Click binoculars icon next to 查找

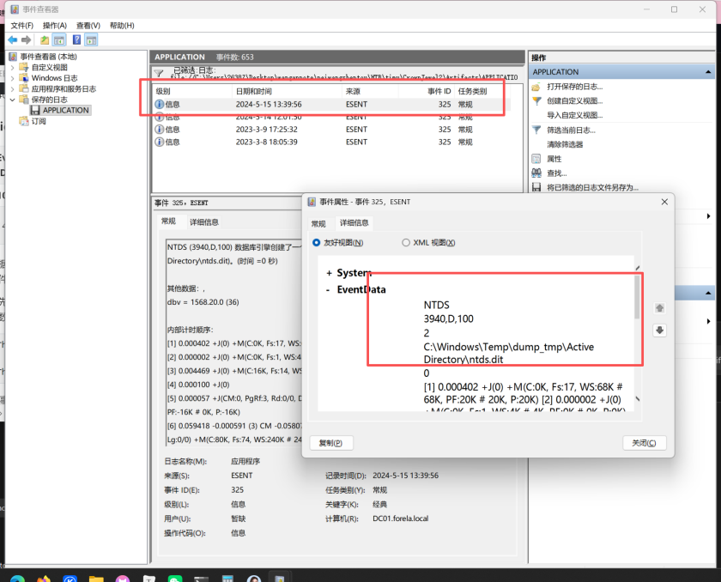point(536,173)
